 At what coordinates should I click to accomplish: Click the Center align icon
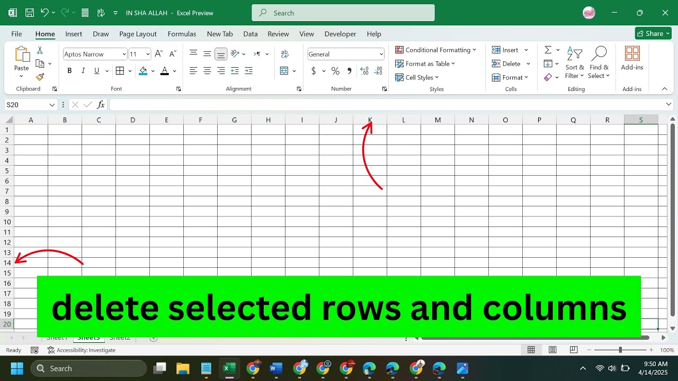(207, 70)
